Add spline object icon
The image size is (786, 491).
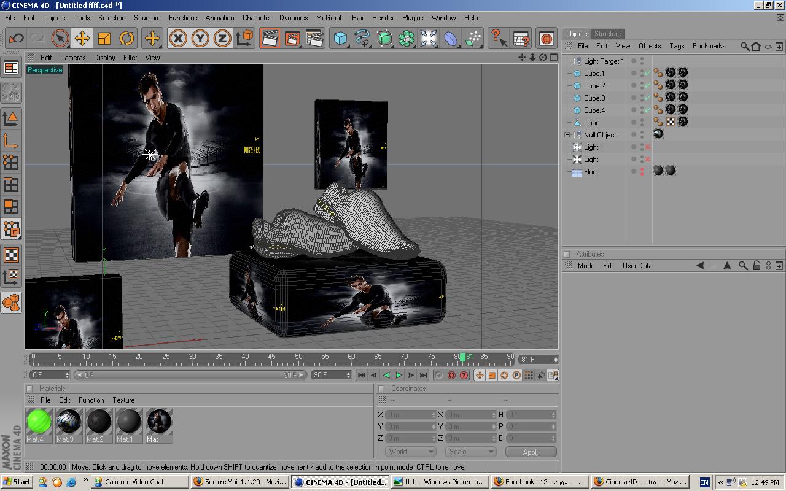coord(362,39)
